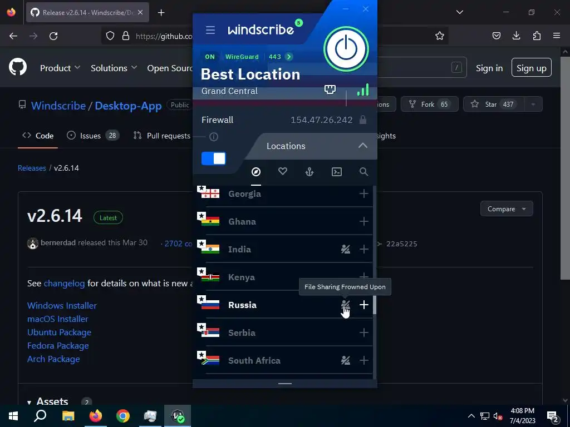Click the Fork button
The height and width of the screenshot is (427, 570).
(429, 104)
